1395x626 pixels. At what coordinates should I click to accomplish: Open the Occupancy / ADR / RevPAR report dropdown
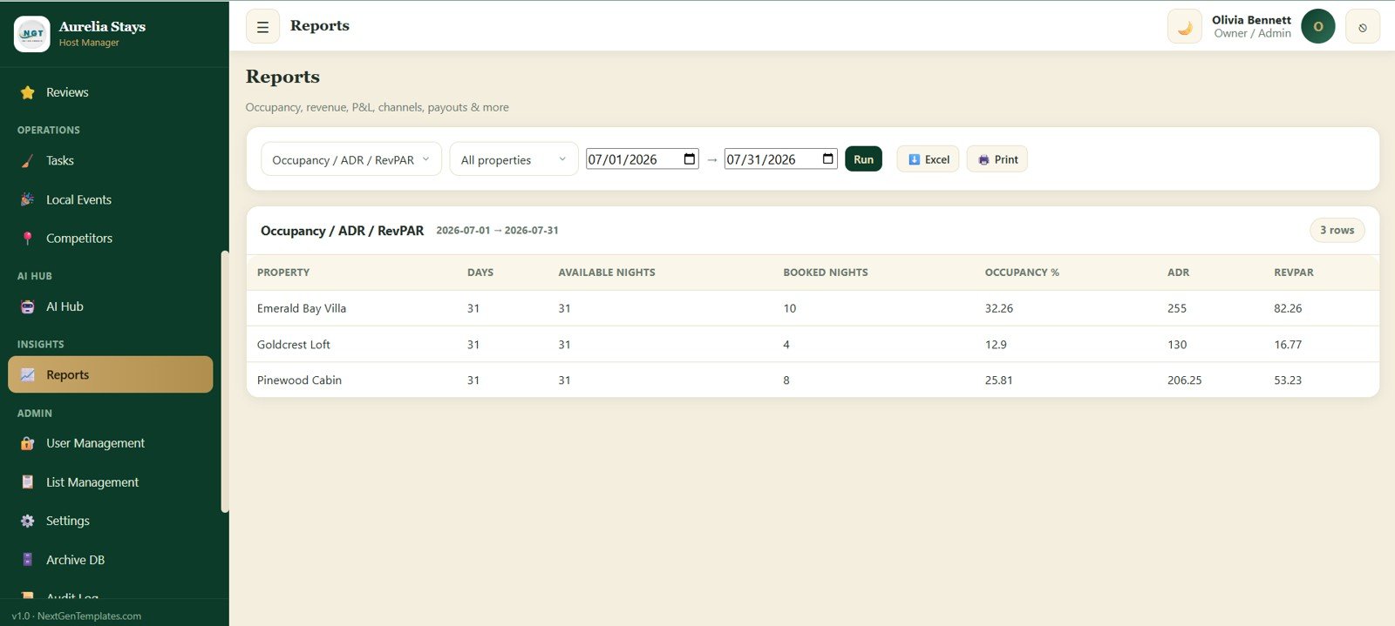point(351,159)
